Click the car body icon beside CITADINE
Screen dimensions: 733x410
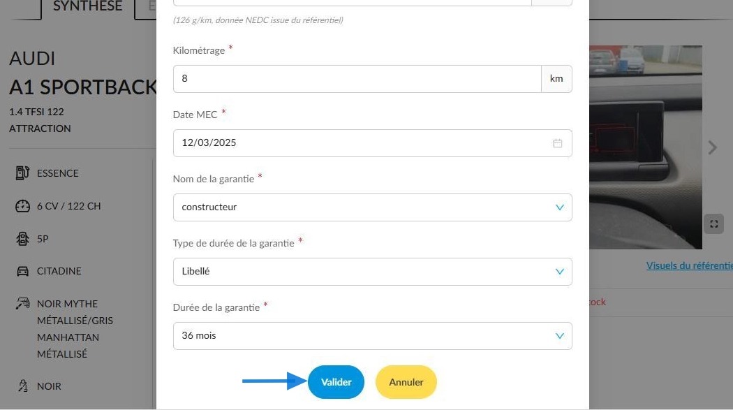pos(22,271)
